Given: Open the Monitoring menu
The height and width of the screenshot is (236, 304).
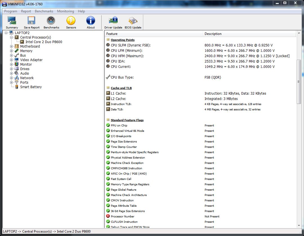Looking at the screenshot, I should 65,11.
